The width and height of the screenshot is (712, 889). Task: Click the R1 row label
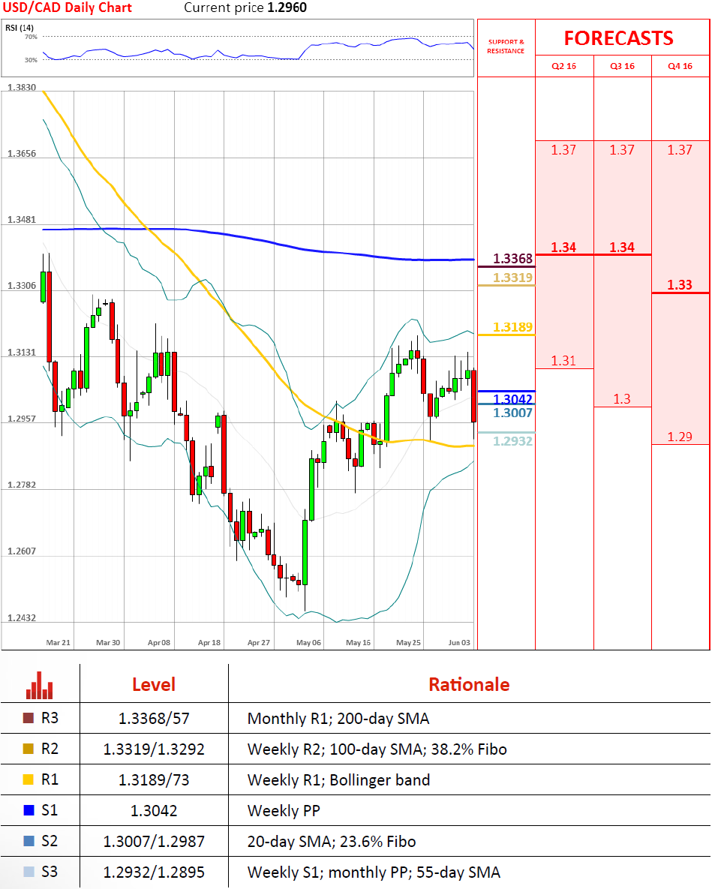point(50,779)
